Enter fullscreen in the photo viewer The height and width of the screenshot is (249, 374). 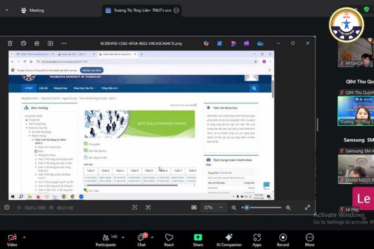coord(307,207)
